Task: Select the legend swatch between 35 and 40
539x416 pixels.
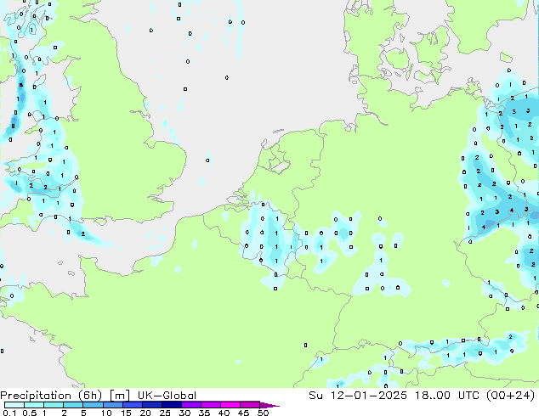Action: coord(210,405)
